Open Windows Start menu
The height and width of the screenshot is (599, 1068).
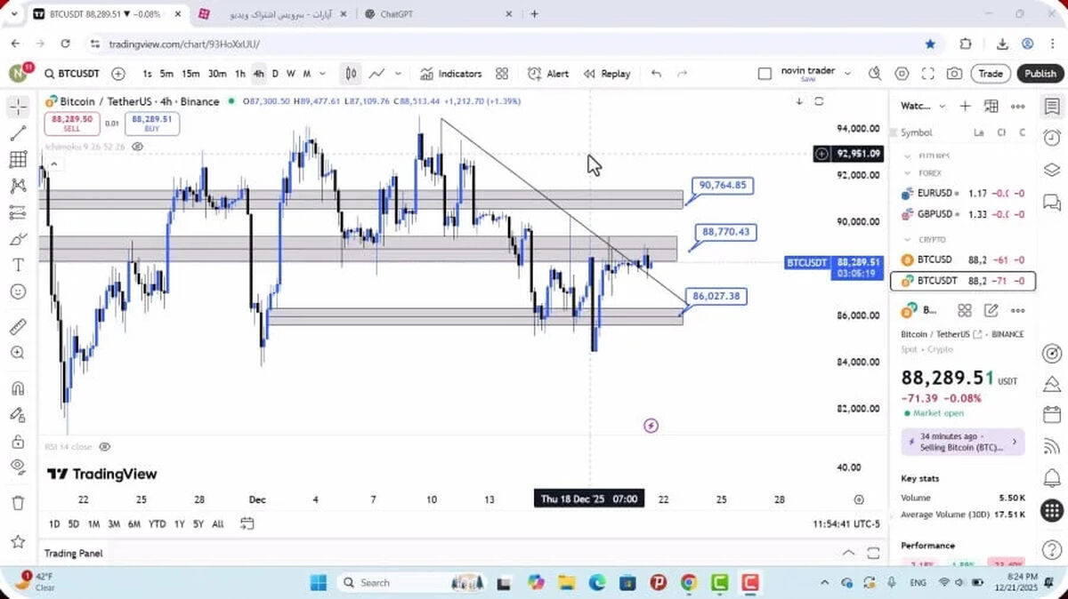click(319, 582)
